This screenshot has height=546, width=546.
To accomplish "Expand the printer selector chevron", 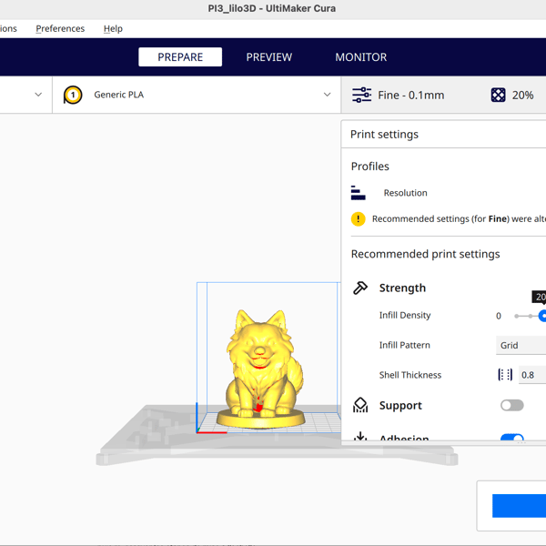I will (x=38, y=95).
